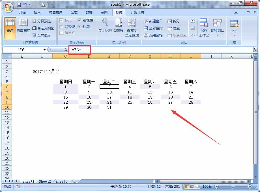The height and width of the screenshot is (192, 260).
Task: Click the status bar 100% zoom level
Action: click(207, 187)
